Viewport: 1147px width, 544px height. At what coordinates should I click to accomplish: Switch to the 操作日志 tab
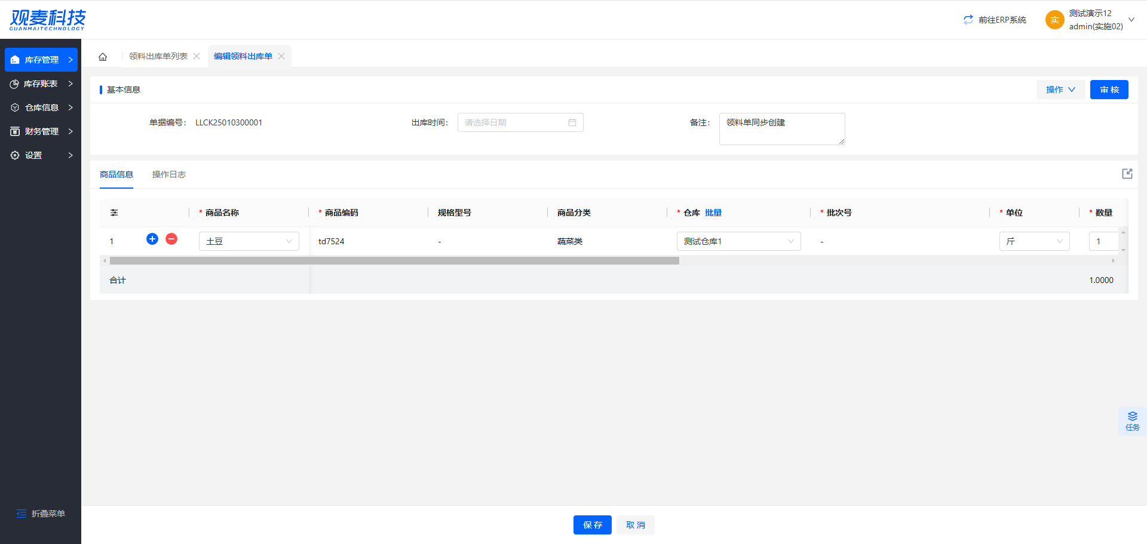tap(169, 174)
